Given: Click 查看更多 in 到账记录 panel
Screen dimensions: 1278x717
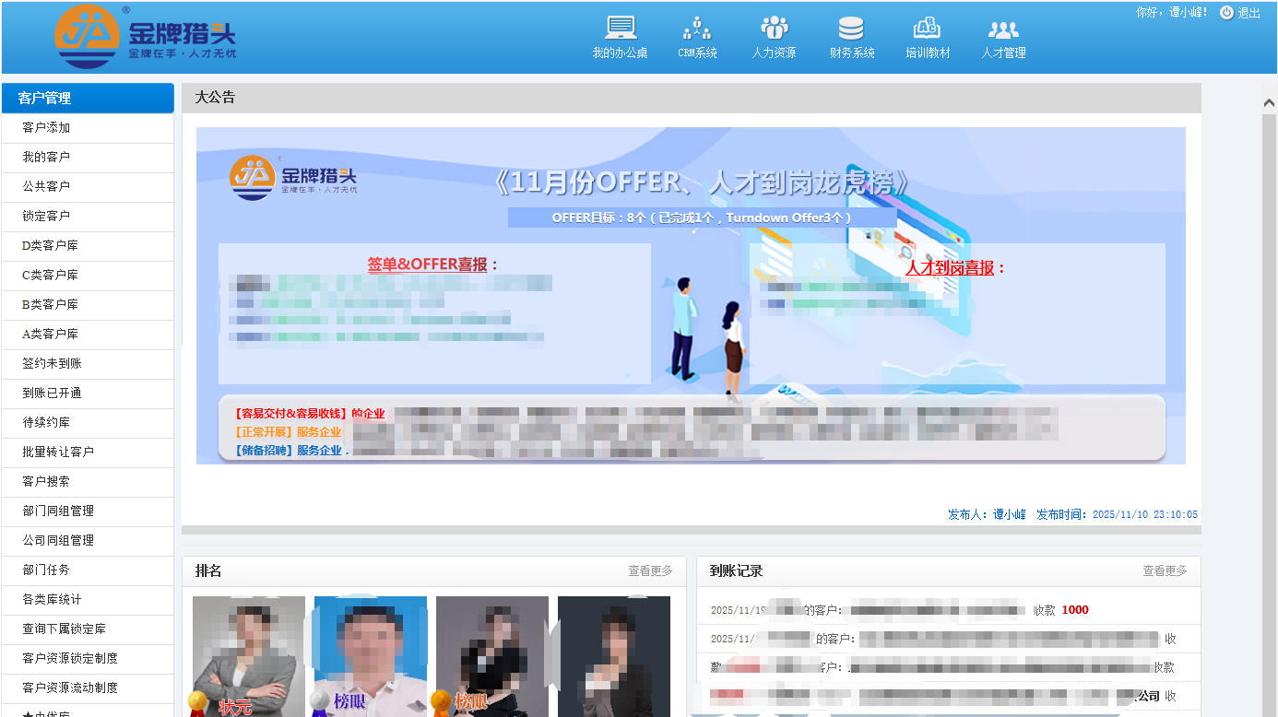Looking at the screenshot, I should tap(1165, 571).
